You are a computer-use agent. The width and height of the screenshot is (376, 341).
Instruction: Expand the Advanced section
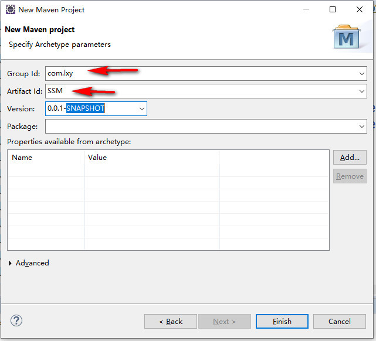click(x=10, y=263)
